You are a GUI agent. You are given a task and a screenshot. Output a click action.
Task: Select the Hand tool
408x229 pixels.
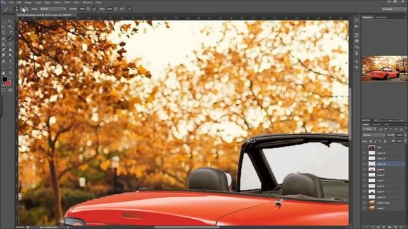click(3, 73)
